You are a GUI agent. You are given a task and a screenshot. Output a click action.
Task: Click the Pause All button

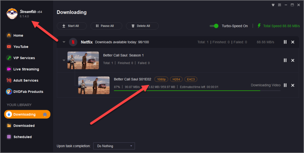106,26
